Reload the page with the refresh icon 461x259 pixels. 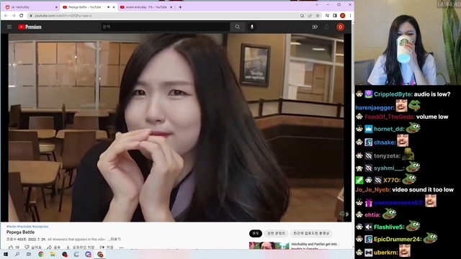22,16
